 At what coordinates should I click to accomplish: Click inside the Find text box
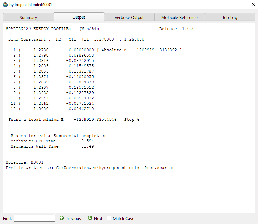(34, 218)
